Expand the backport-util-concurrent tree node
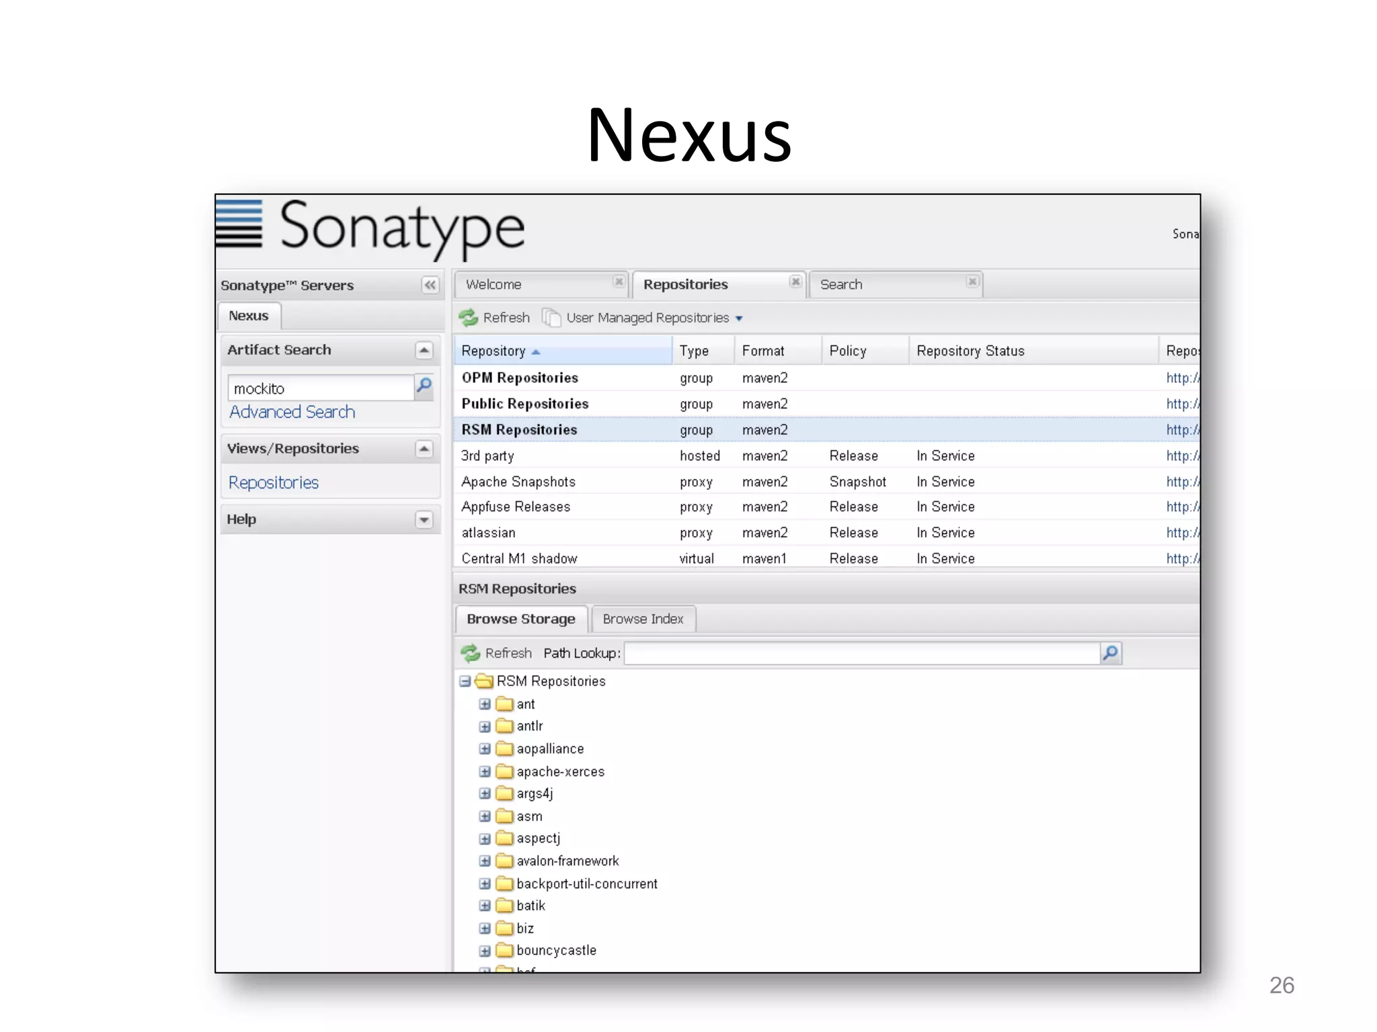1377x1032 pixels. click(485, 884)
